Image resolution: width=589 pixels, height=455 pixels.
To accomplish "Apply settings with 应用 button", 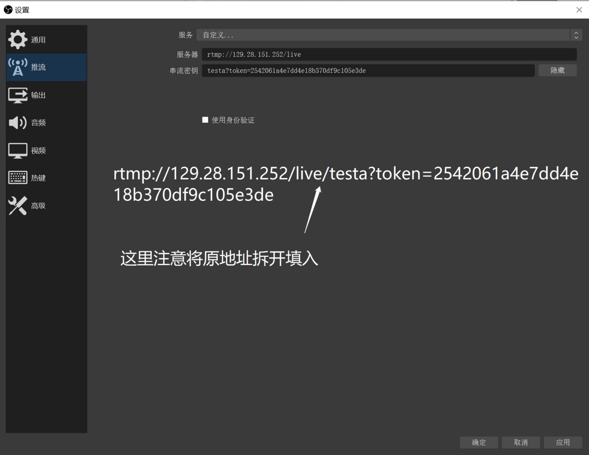I will coord(563,442).
